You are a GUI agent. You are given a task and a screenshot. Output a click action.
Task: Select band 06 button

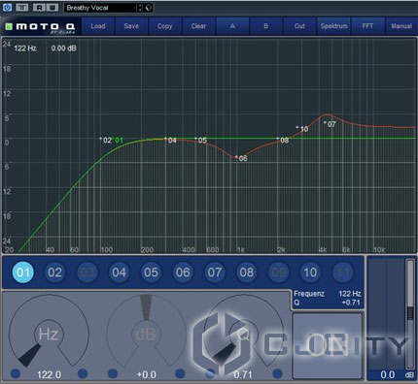coord(183,272)
